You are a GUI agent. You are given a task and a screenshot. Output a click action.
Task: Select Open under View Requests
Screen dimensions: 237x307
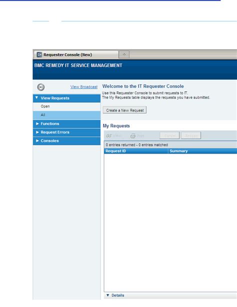66,106
